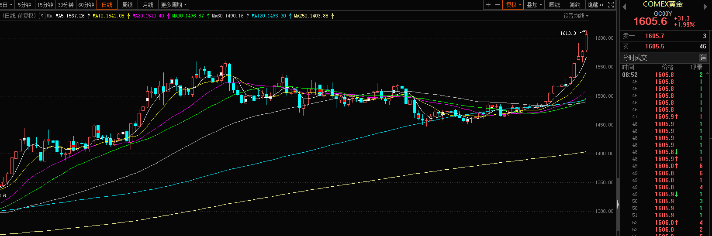
Task: Click the 卖一 ask price 1605.7
Action: (654, 36)
